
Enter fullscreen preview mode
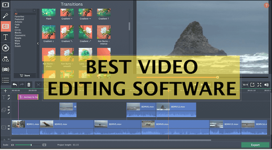coord(259,85)
